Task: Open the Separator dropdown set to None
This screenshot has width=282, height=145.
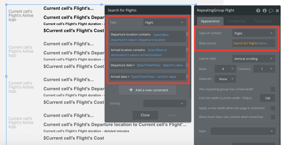Action: (x=225, y=79)
